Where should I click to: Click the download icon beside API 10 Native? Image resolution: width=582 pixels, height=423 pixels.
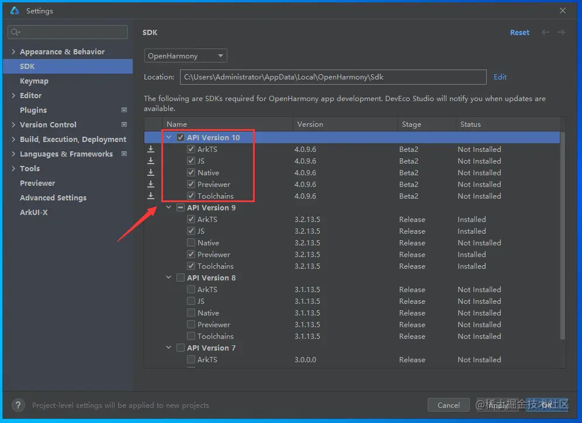coord(151,172)
